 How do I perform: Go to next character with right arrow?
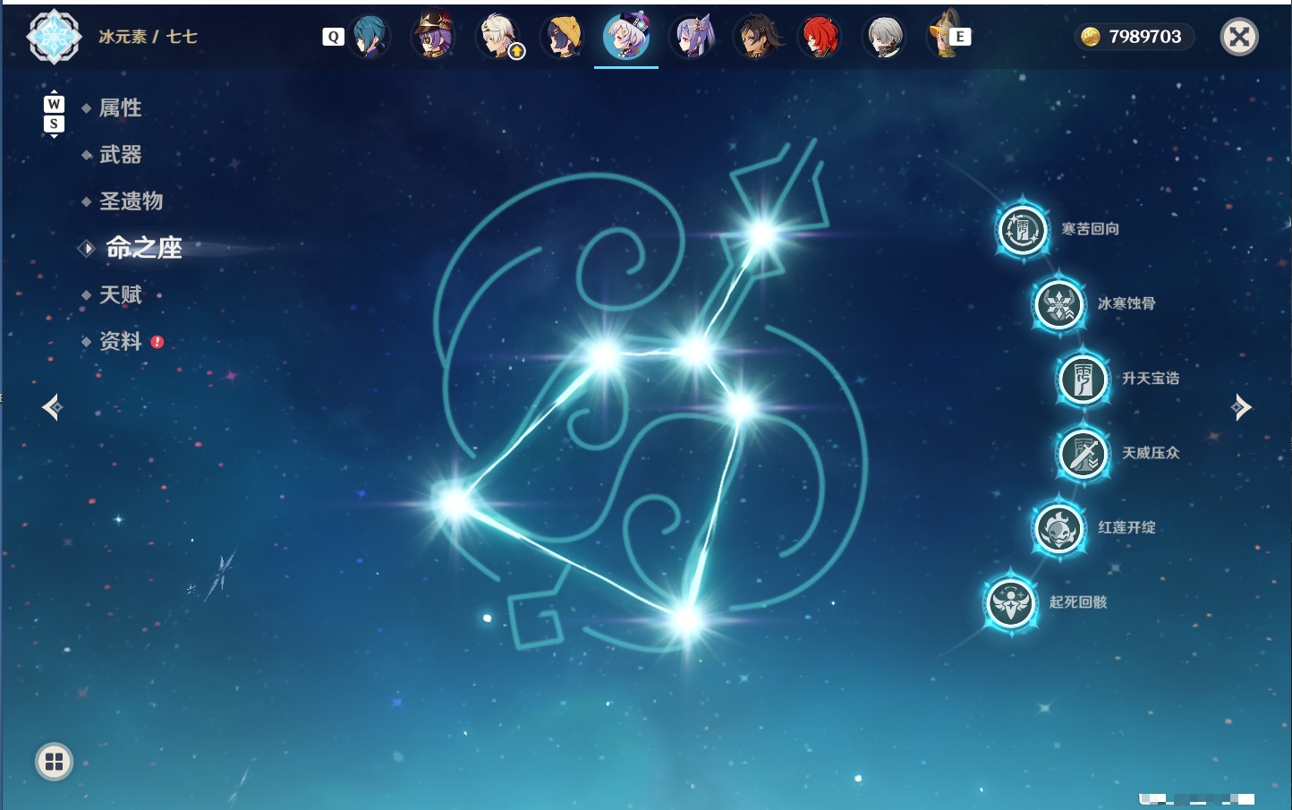[1241, 407]
